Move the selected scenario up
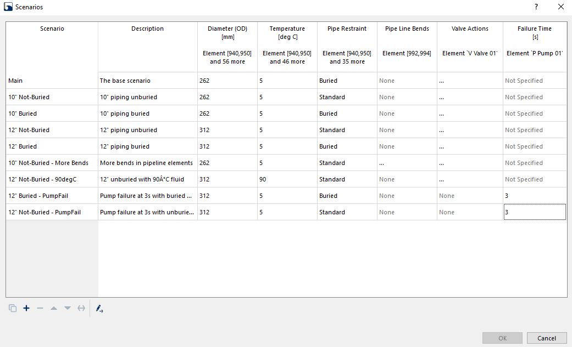Screen dimensions: 572x347 point(54,308)
